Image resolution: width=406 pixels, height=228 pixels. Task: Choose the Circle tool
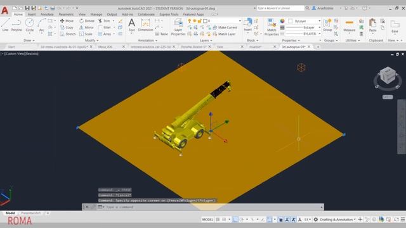point(30,25)
